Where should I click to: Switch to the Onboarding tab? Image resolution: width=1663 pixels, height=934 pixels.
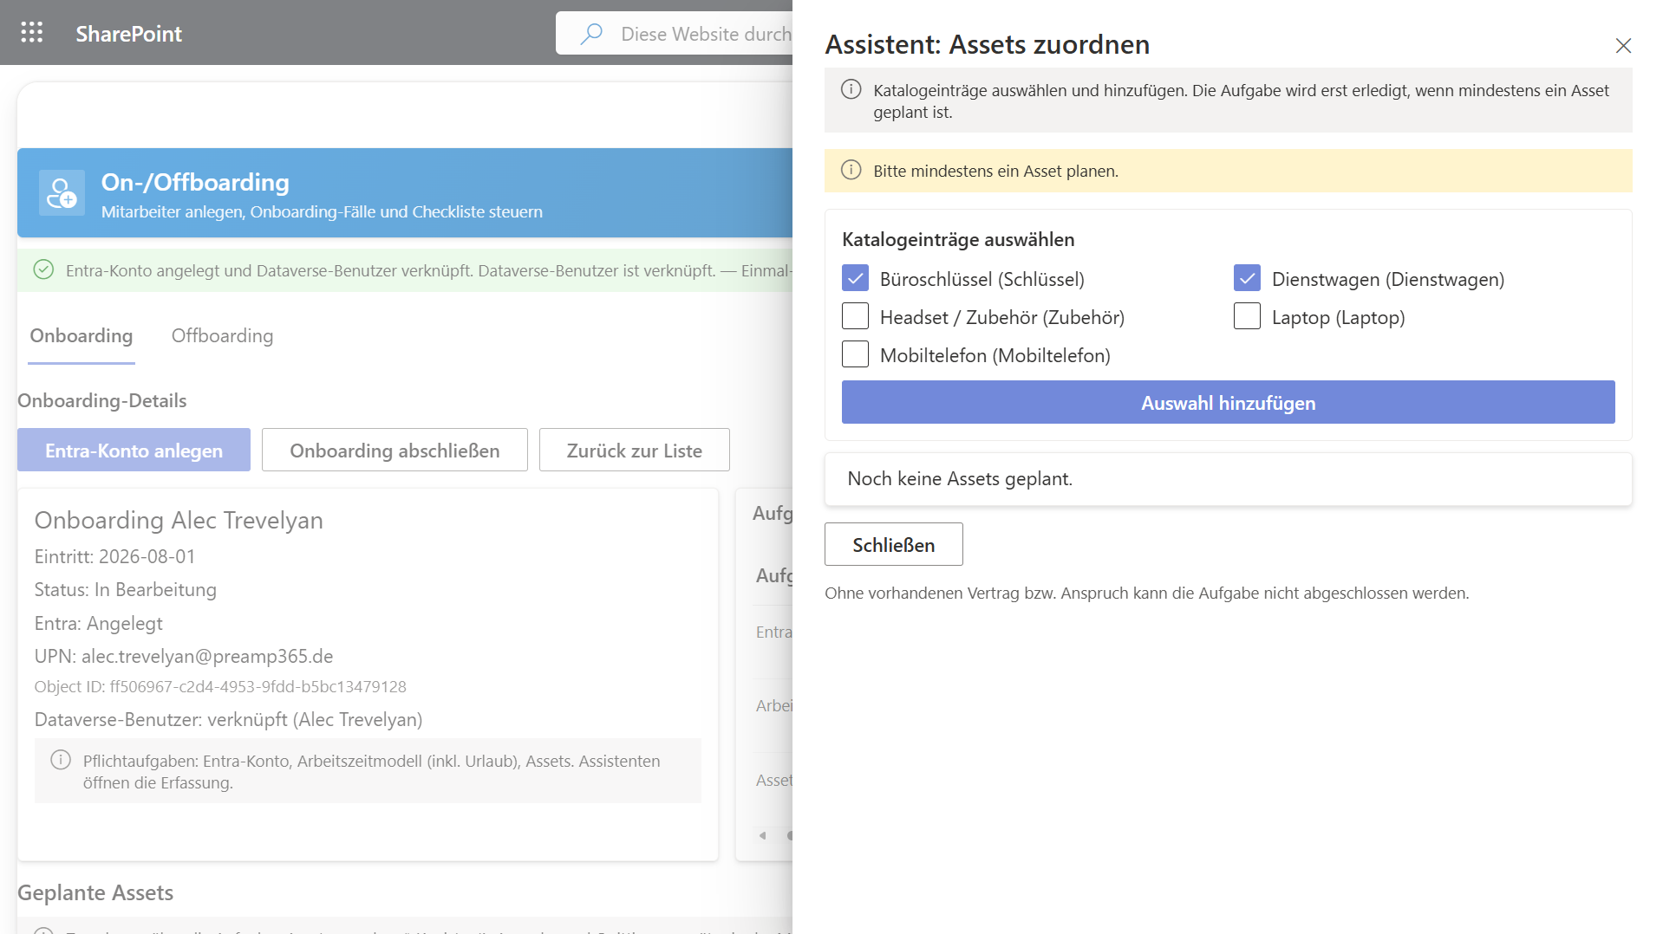[x=82, y=336]
